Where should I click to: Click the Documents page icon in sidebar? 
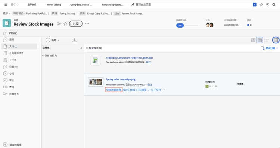click(5, 46)
